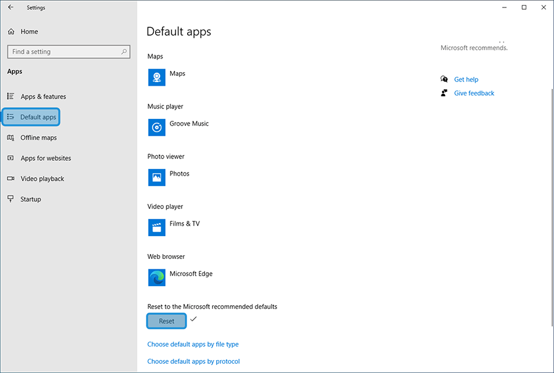Minimize the Settings window

pyautogui.click(x=505, y=7)
